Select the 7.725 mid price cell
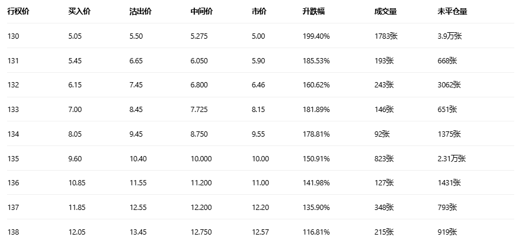 (x=200, y=110)
